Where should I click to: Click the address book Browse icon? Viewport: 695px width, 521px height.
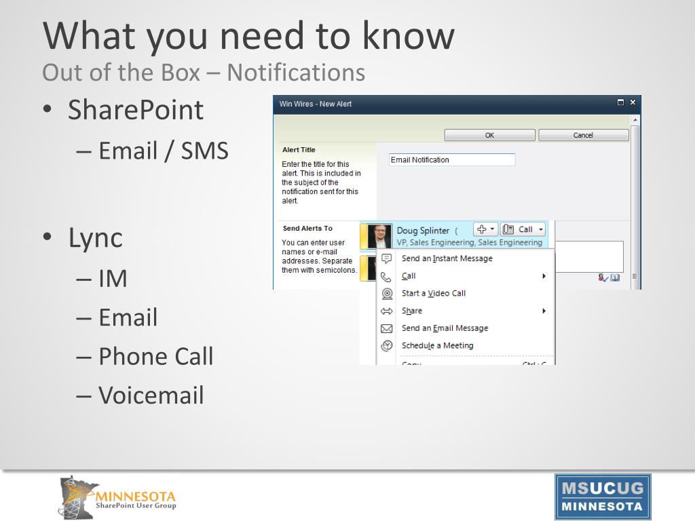[615, 277]
